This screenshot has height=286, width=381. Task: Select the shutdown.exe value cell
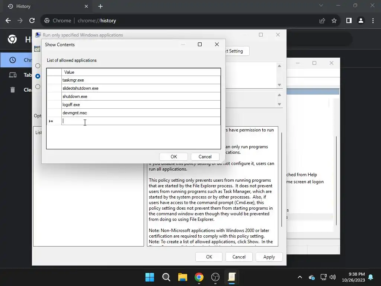141,96
